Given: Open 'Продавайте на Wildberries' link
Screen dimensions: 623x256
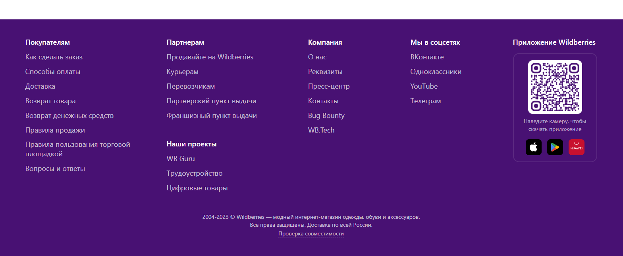Looking at the screenshot, I should click(x=210, y=57).
